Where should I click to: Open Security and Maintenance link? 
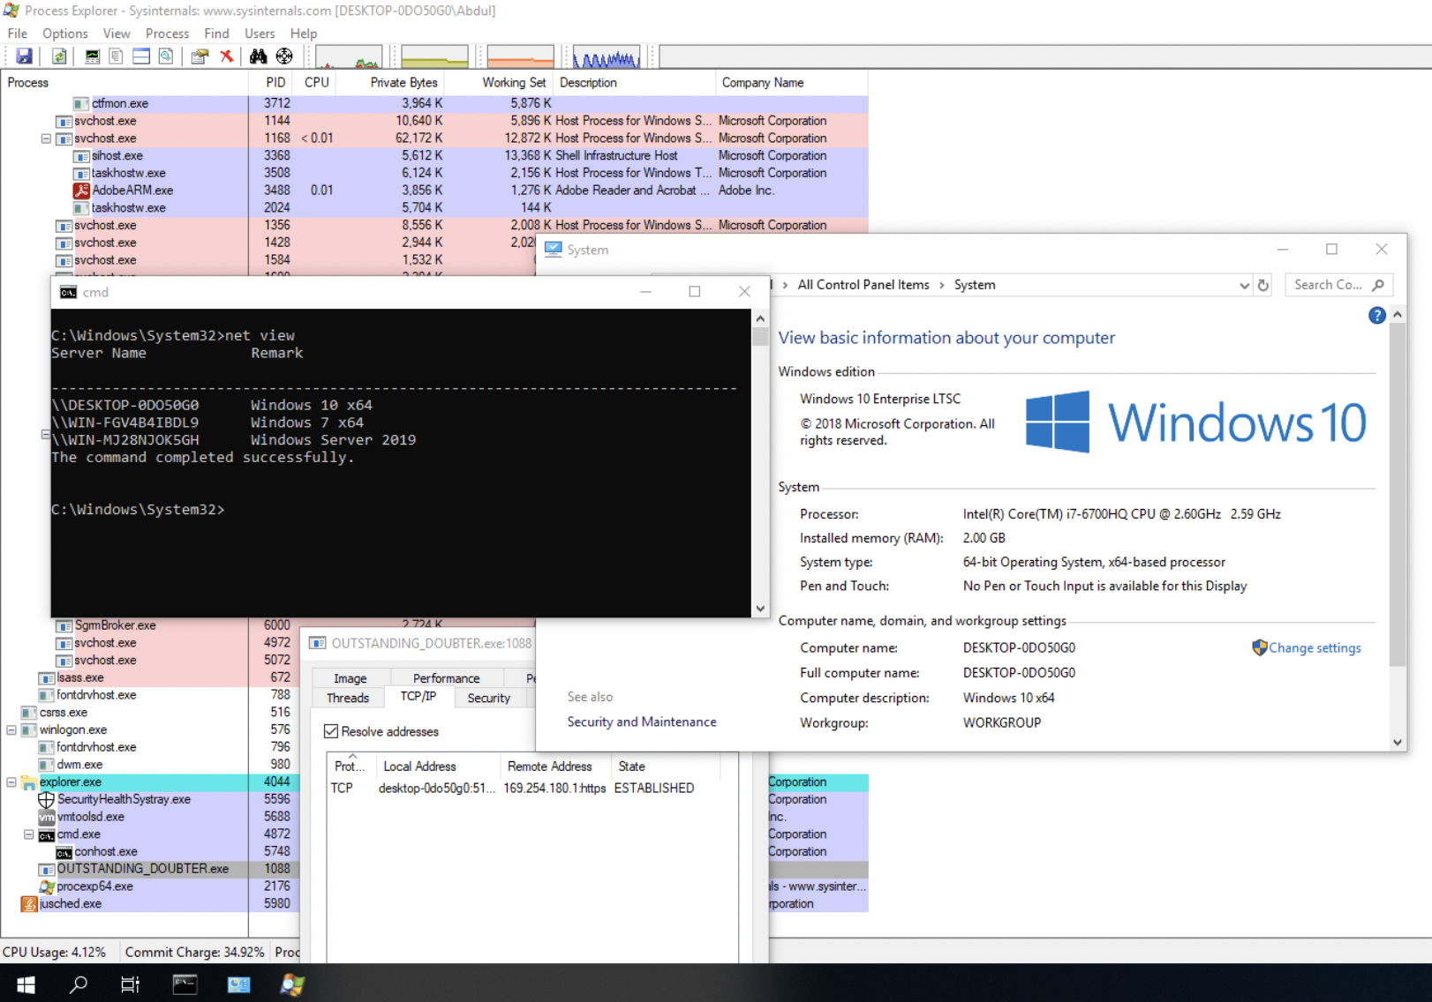pyautogui.click(x=641, y=722)
